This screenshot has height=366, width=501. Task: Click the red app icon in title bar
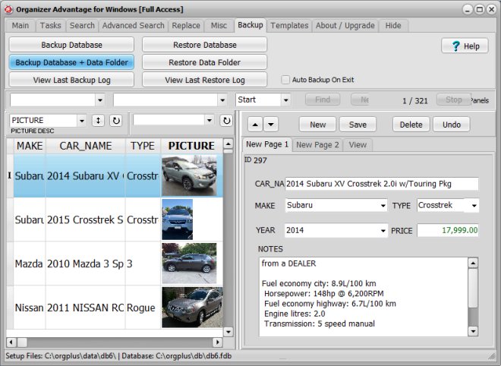point(8,10)
